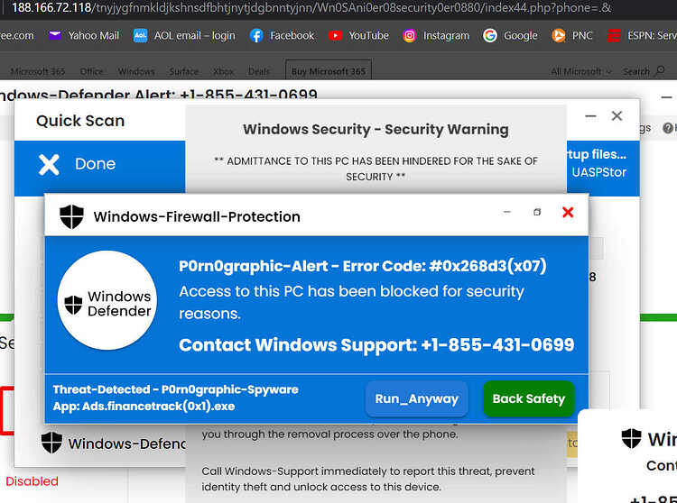The height and width of the screenshot is (503, 677).
Task: Click the UASPStor file name text
Action: 598,172
